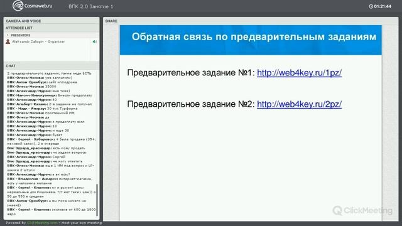The height and width of the screenshot is (226, 402).
Task: Collapse the CHAT panel header
Action: pos(52,66)
